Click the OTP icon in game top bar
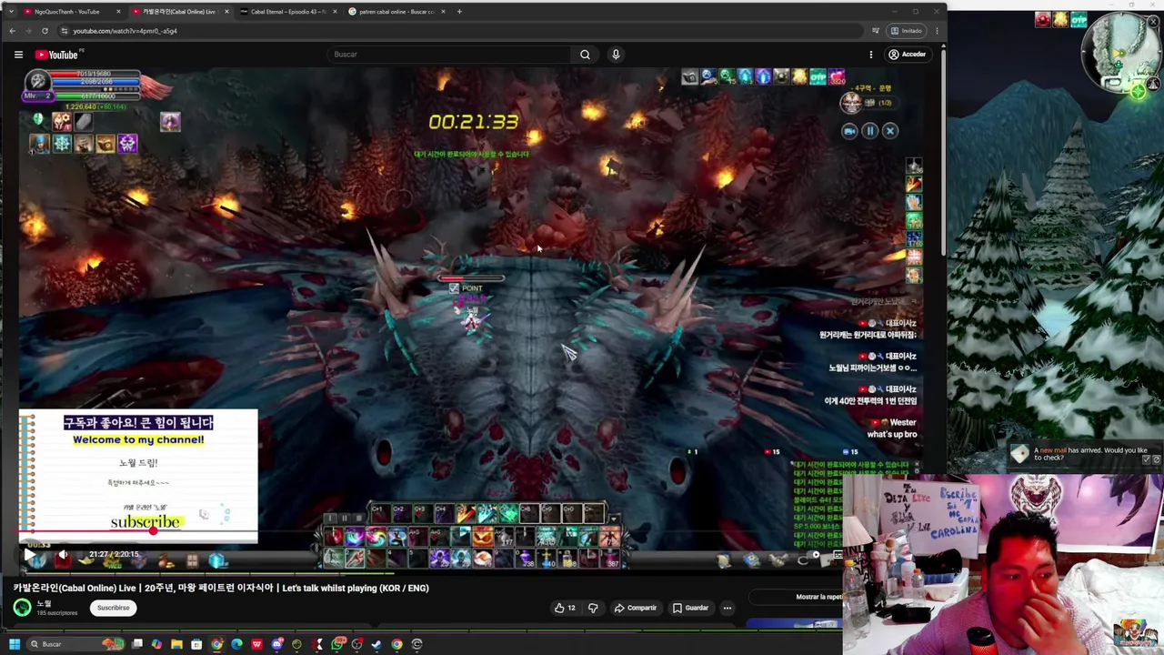 pyautogui.click(x=818, y=77)
